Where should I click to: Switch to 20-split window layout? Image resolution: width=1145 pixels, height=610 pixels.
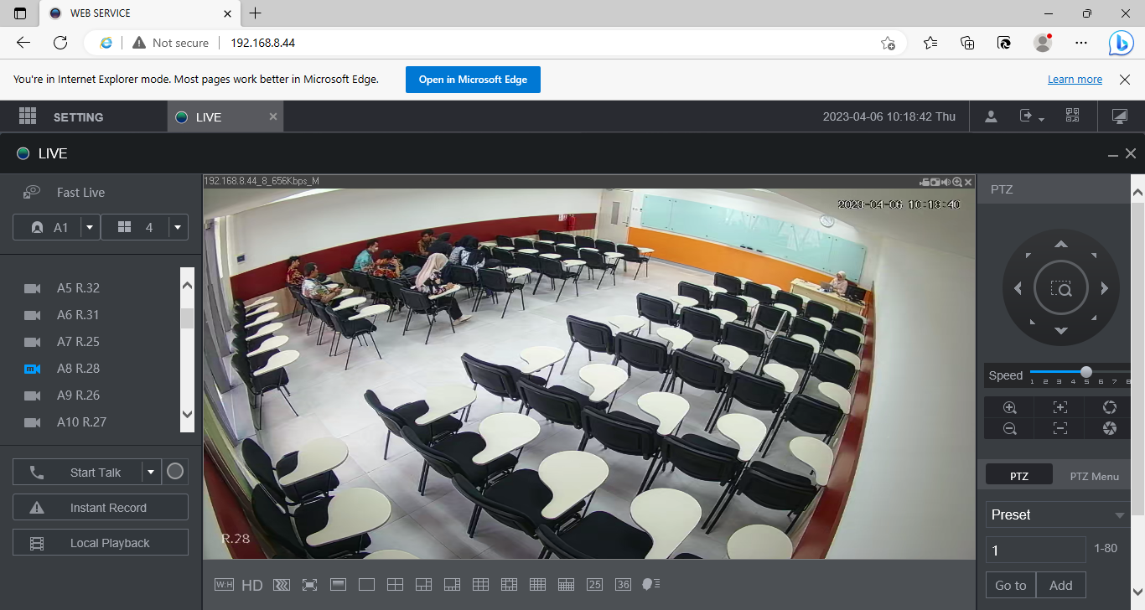(566, 585)
